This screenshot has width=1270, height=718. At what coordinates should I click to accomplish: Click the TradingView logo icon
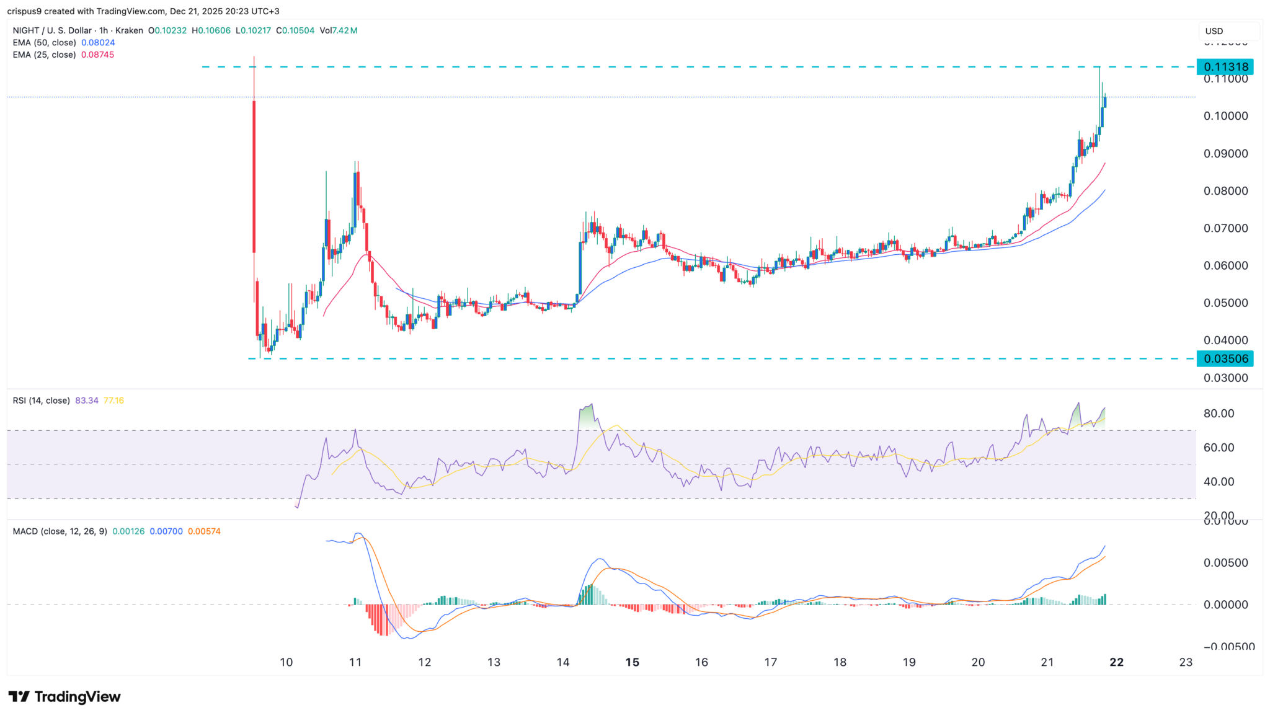tap(19, 697)
